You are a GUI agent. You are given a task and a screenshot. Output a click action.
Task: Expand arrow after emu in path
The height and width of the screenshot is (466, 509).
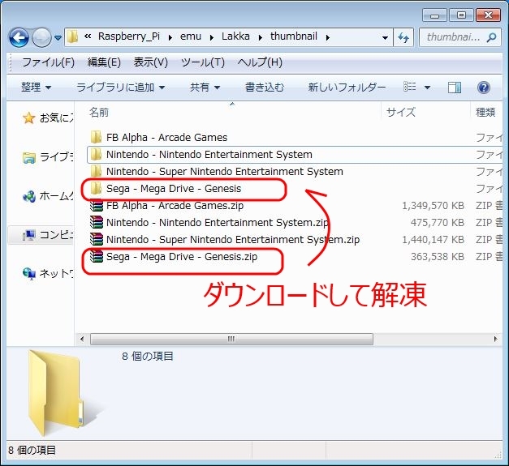click(x=212, y=37)
